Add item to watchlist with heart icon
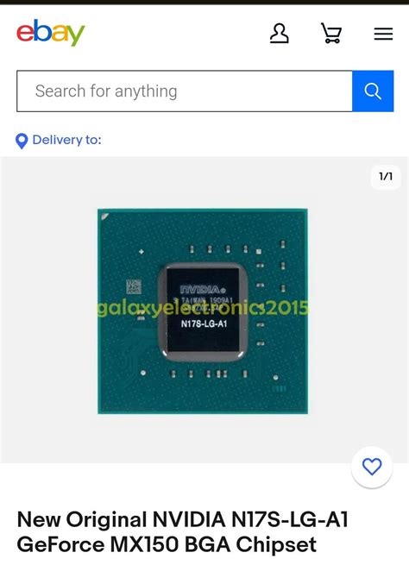The height and width of the screenshot is (565, 409). point(372,467)
